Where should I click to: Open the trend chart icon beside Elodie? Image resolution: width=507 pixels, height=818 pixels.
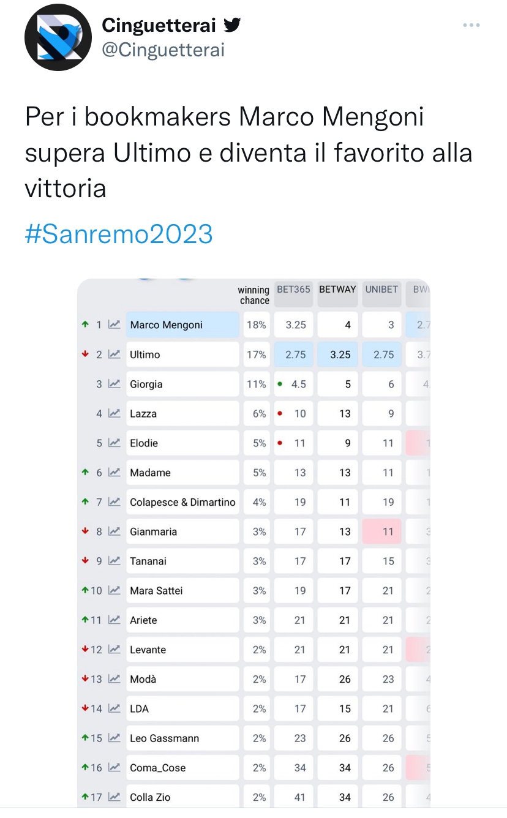[114, 443]
